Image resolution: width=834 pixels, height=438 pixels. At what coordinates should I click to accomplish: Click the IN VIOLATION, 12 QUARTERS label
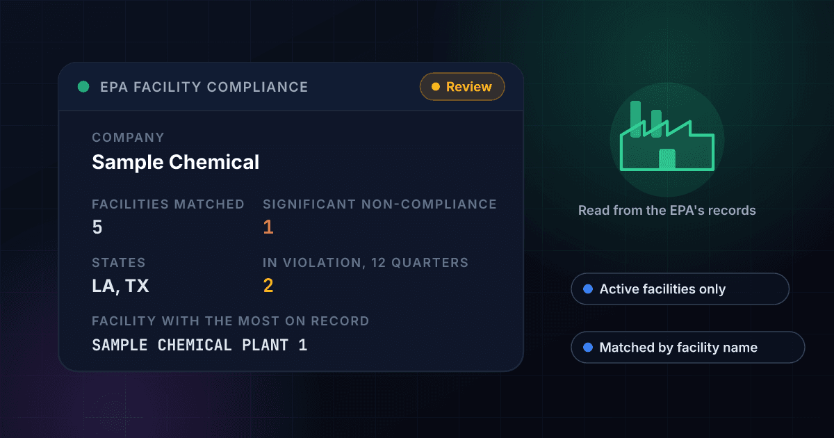coord(366,263)
